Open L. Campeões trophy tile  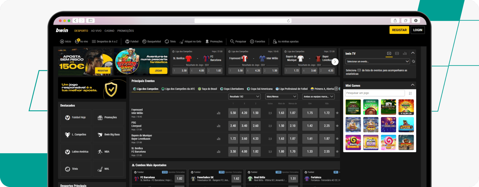pos(76,135)
